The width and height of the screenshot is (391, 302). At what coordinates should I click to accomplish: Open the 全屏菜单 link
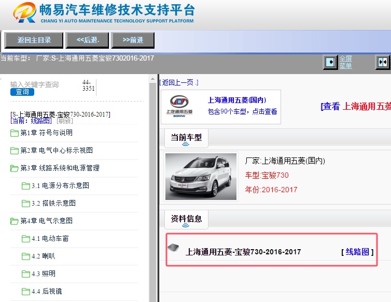pos(345,62)
